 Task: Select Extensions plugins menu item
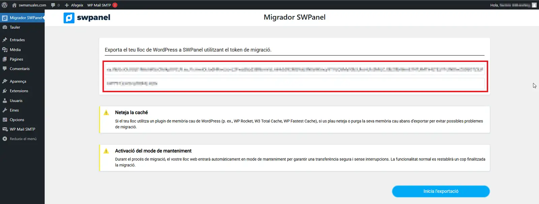[19, 91]
